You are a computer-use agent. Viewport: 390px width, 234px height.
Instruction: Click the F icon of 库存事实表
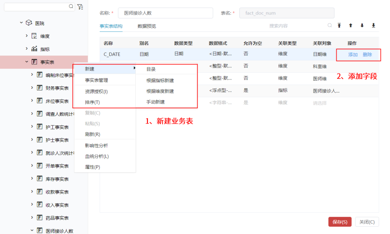click(x=40, y=178)
